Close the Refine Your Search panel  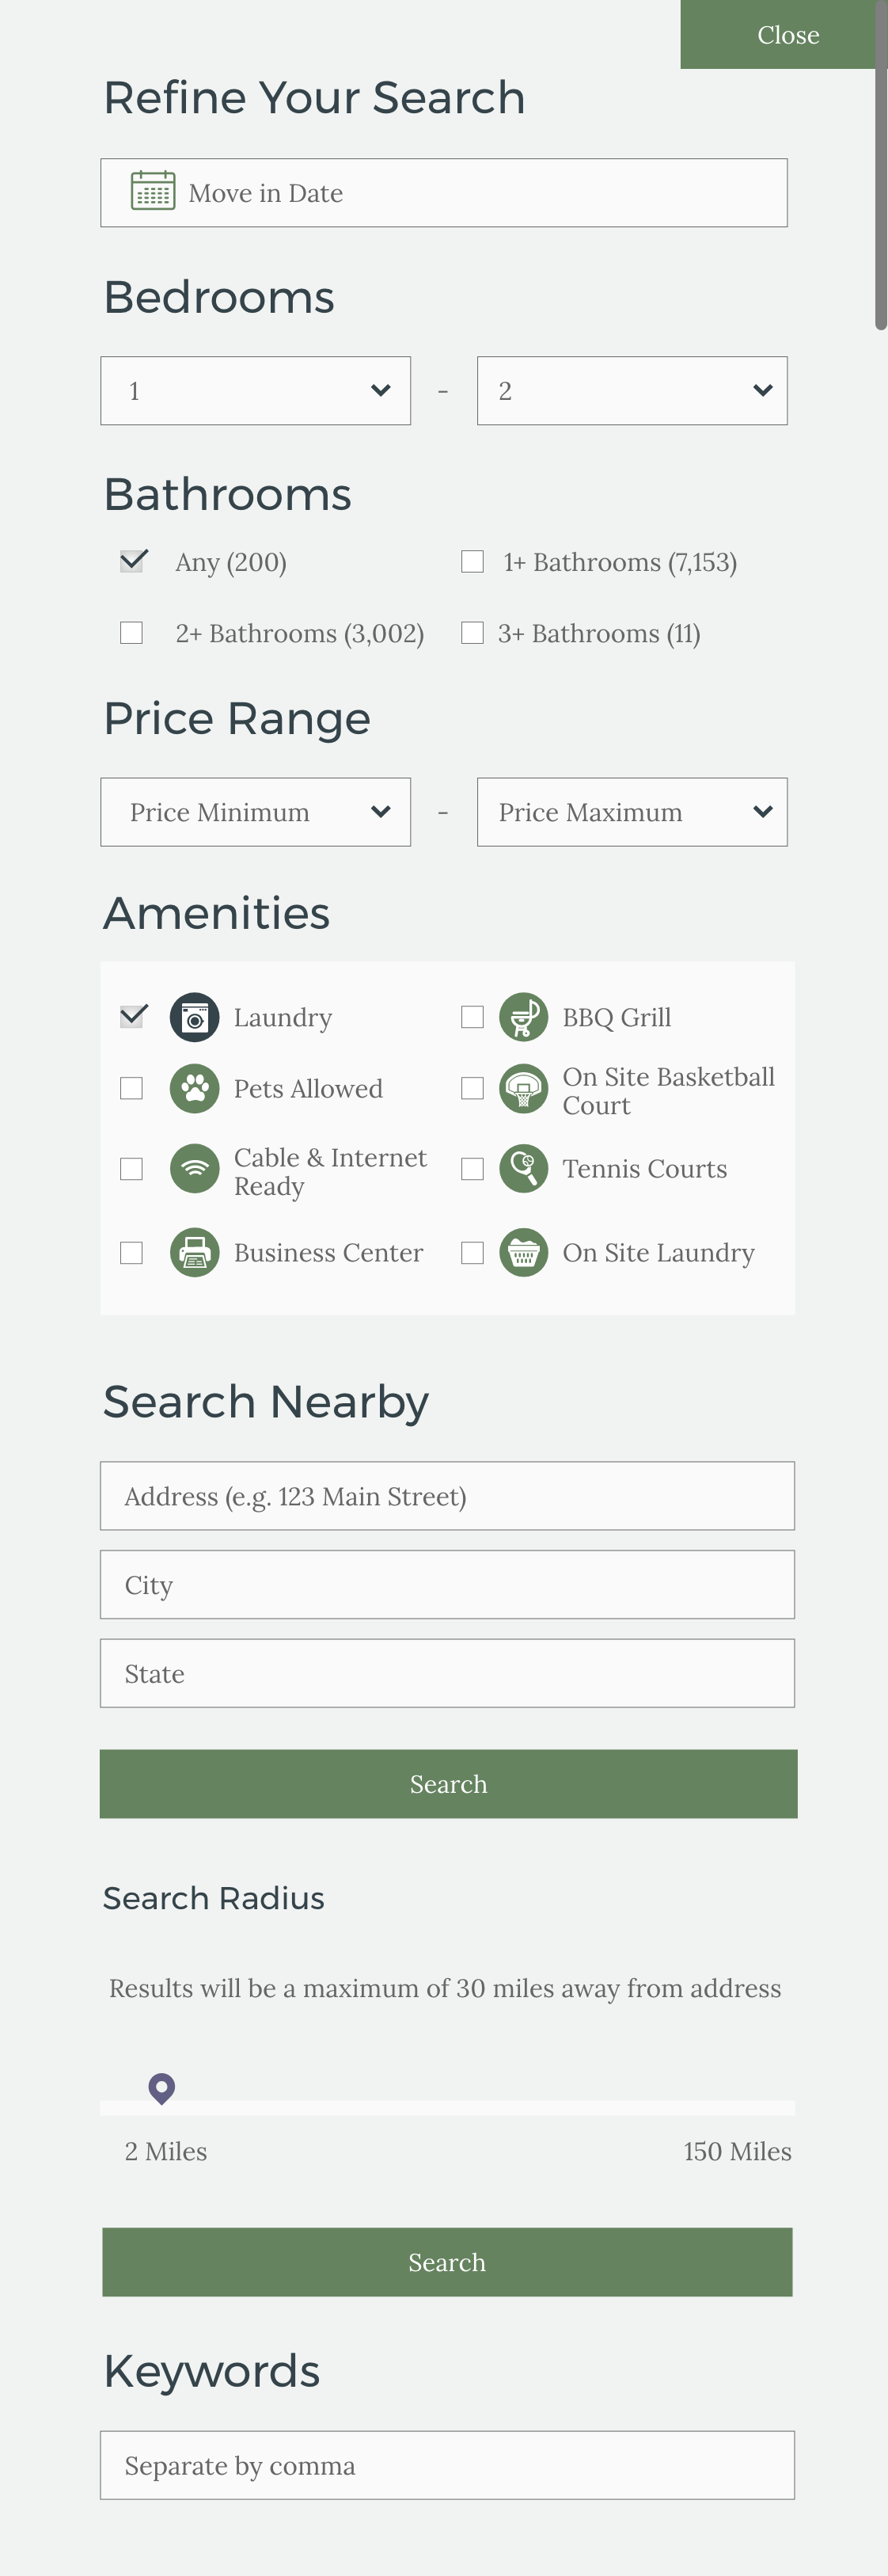[787, 35]
